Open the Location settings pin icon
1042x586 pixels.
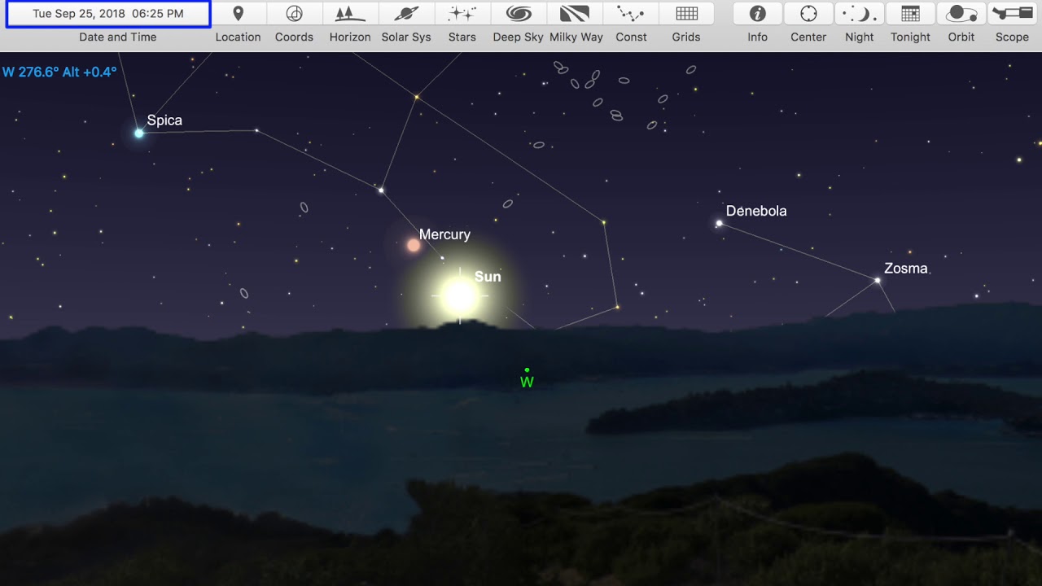coord(238,14)
